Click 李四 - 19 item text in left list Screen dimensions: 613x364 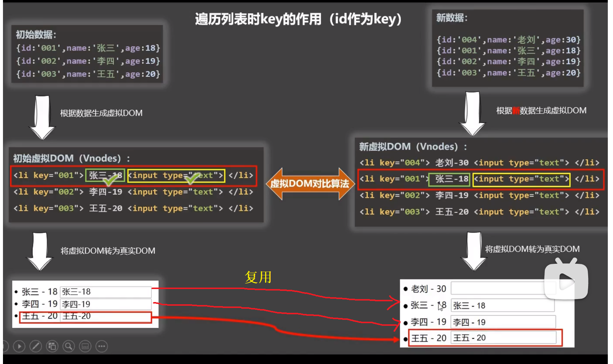click(x=40, y=304)
